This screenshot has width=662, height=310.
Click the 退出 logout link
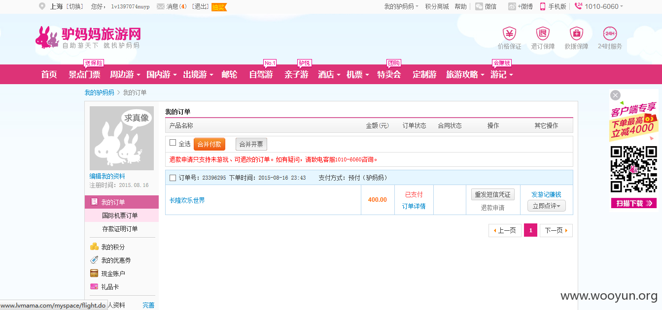coord(200,6)
